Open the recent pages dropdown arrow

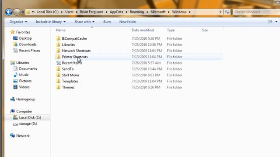tap(23, 12)
